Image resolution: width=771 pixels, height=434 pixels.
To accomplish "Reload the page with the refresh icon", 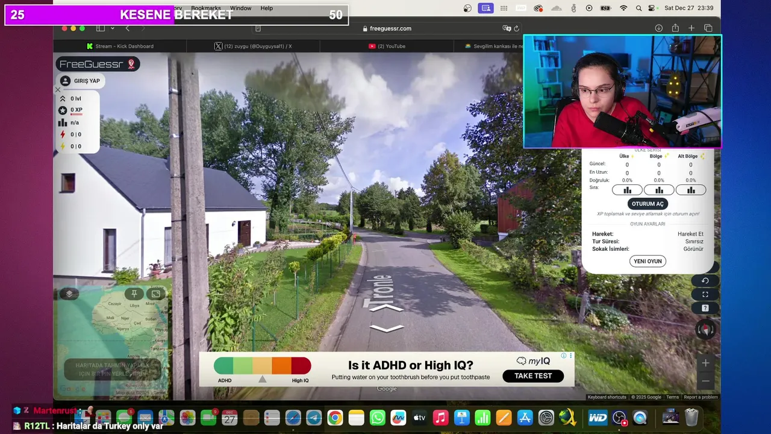I will [x=516, y=28].
